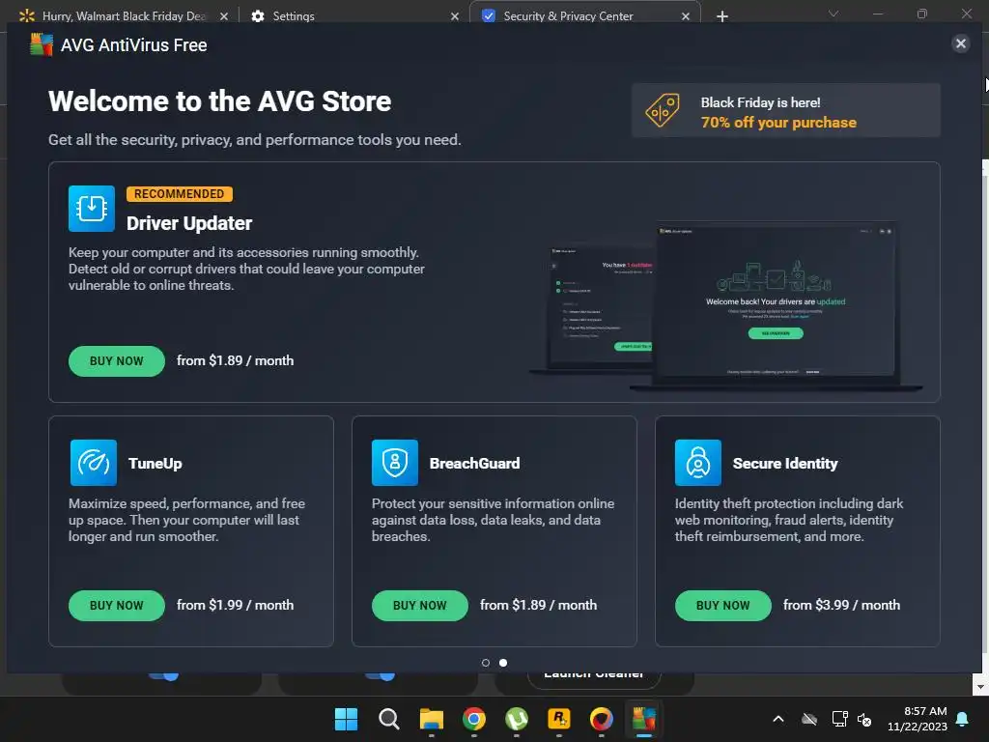Screen dimensions: 989x742
Task: Expand the tab search dropdown chevron
Action: pyautogui.click(x=834, y=14)
